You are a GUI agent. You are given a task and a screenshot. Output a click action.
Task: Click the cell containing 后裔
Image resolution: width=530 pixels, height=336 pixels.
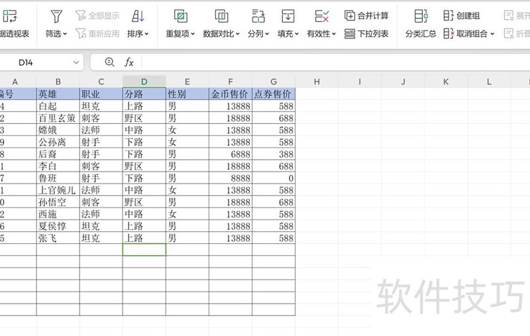point(58,154)
